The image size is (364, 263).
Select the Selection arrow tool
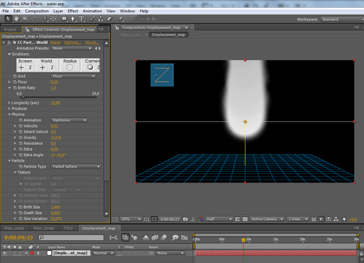tap(8, 19)
